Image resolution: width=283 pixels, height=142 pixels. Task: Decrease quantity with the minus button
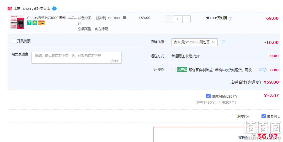pyautogui.click(x=169, y=19)
